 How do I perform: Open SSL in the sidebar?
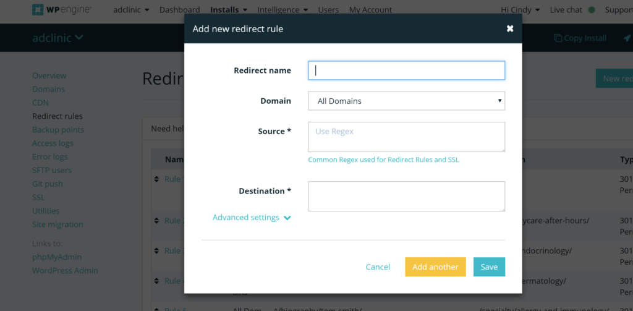38,197
